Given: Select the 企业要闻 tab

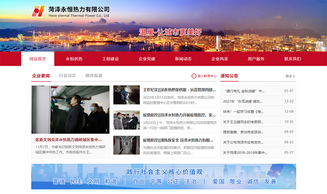Looking at the screenshot, I should (x=41, y=76).
